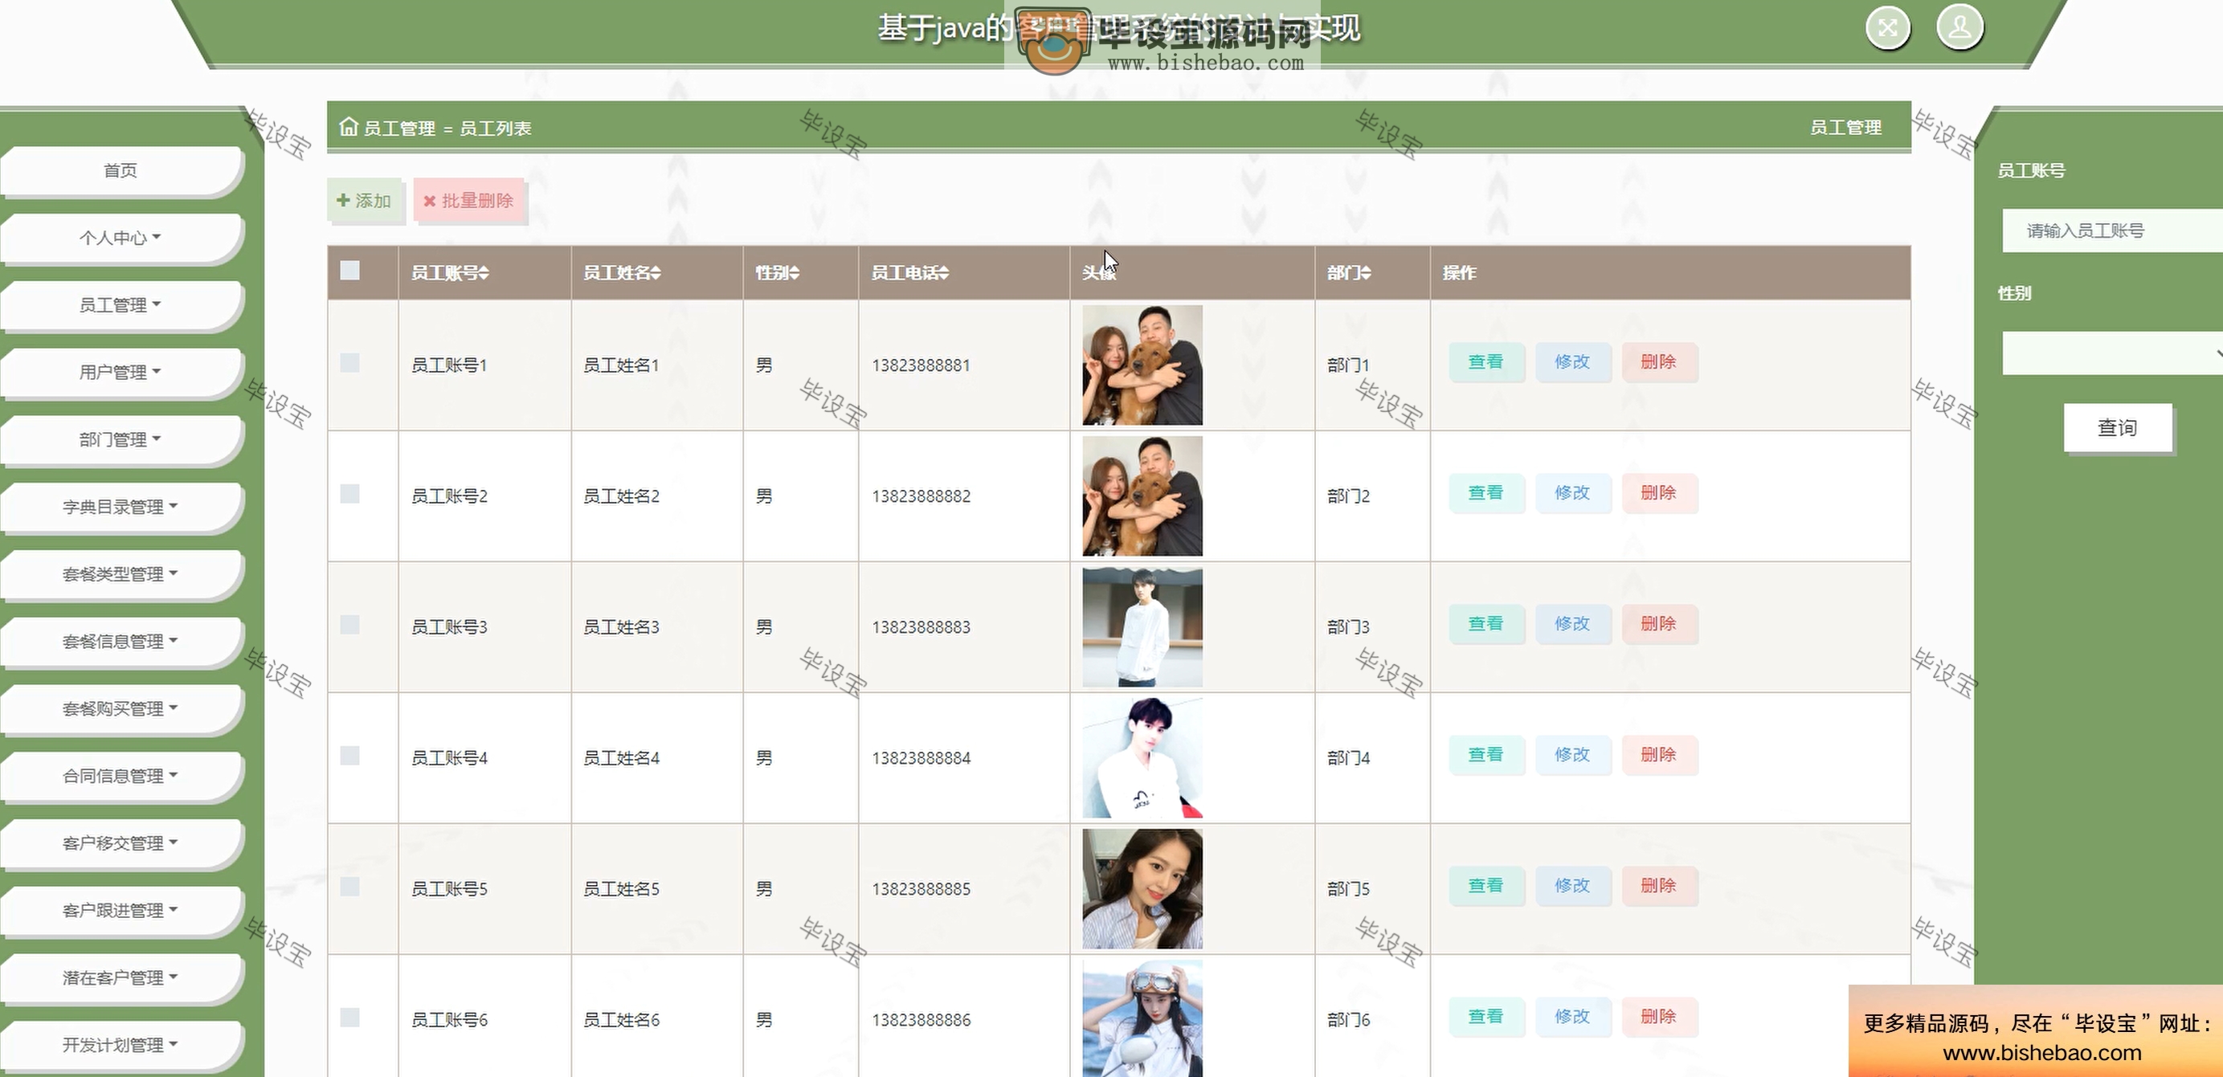Click the 员工管理 breadcrumb link
Viewport: 2223px width, 1077px height.
click(x=398, y=129)
